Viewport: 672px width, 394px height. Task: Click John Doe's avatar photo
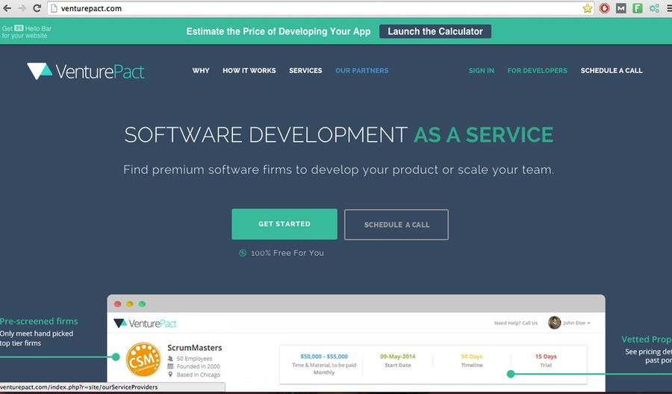(554, 322)
